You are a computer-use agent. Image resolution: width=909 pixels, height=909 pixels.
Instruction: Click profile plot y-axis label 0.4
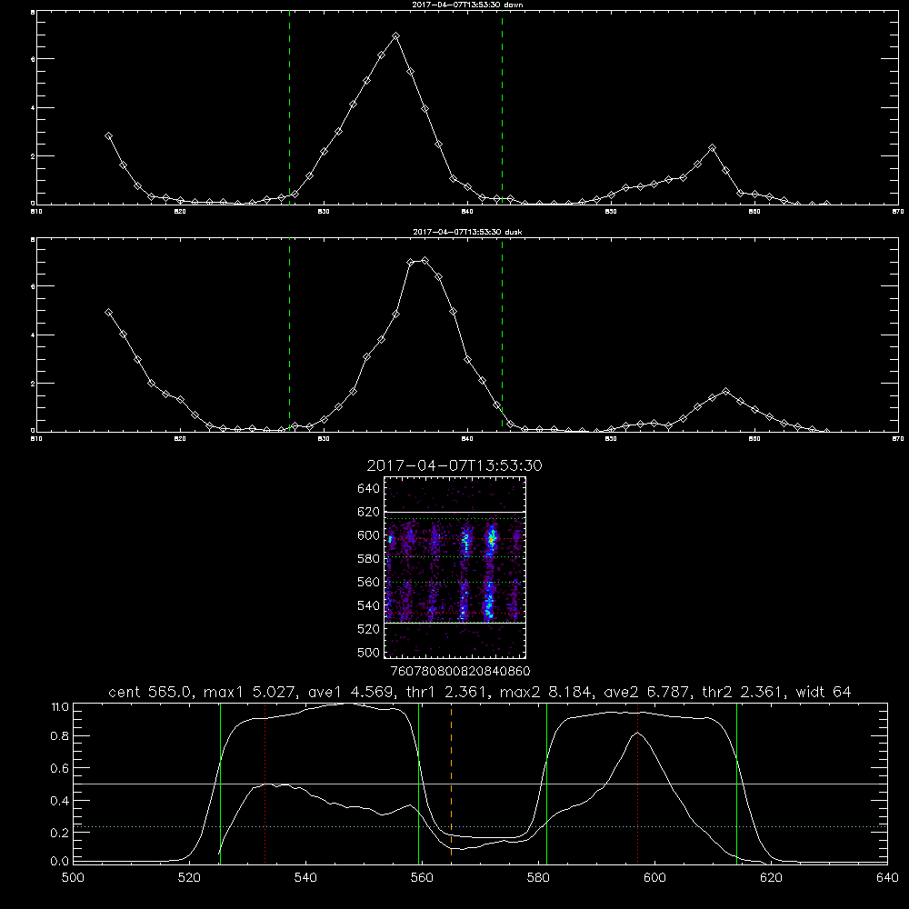(60, 801)
